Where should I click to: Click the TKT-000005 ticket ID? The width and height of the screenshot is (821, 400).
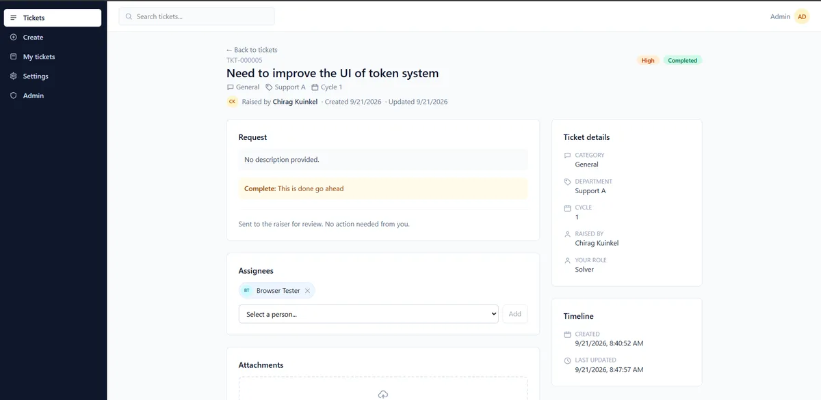coord(244,60)
